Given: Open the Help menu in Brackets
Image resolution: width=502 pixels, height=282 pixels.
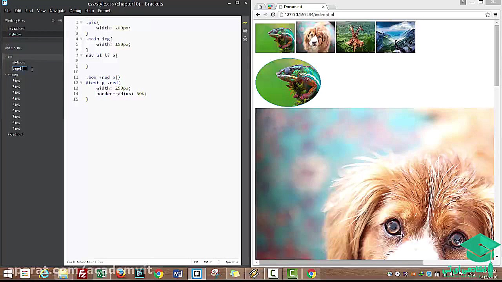Looking at the screenshot, I should point(89,11).
